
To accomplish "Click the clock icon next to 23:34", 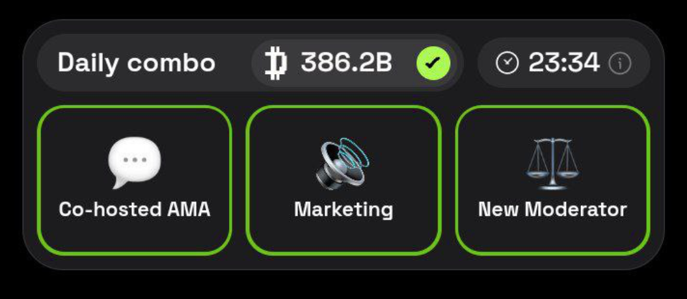I will pos(507,63).
